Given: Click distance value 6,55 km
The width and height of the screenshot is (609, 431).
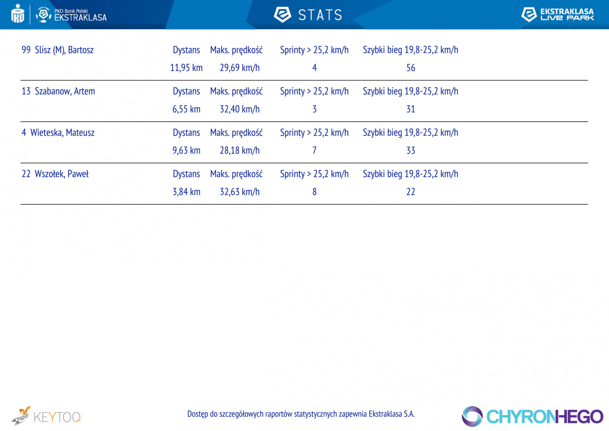Looking at the screenshot, I should point(186,109).
